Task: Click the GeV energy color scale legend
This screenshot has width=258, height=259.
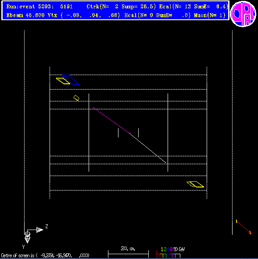Action: 171,253
